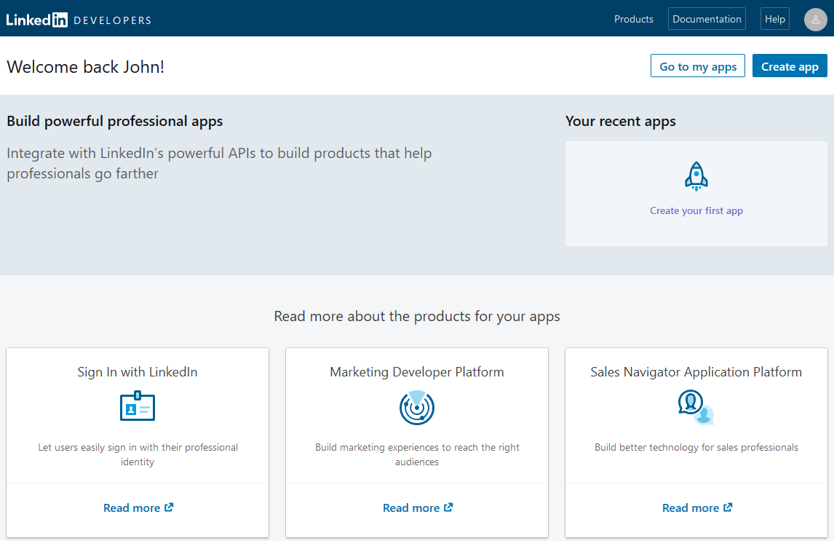Click the Your recent apps heading
The image size is (834, 541).
point(621,122)
